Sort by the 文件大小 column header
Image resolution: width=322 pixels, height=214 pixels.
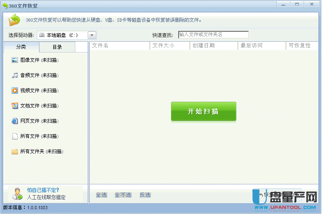click(x=170, y=45)
